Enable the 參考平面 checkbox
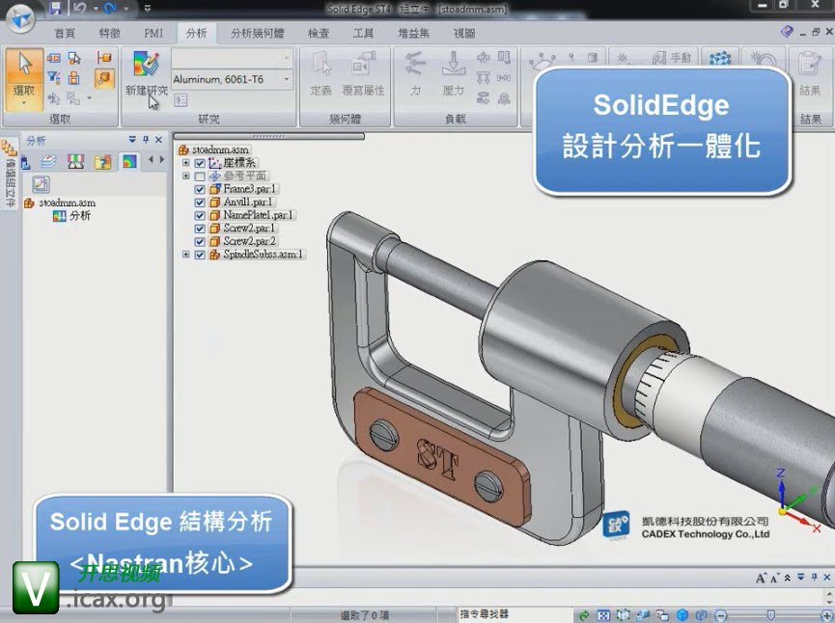The image size is (835, 623). [x=200, y=177]
